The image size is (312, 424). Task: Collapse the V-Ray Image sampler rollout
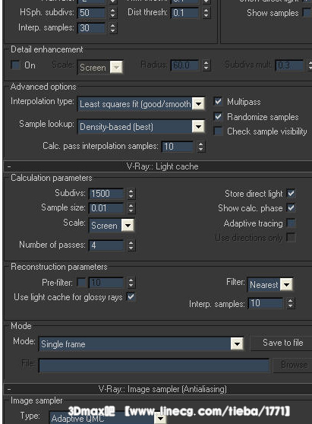(9, 389)
